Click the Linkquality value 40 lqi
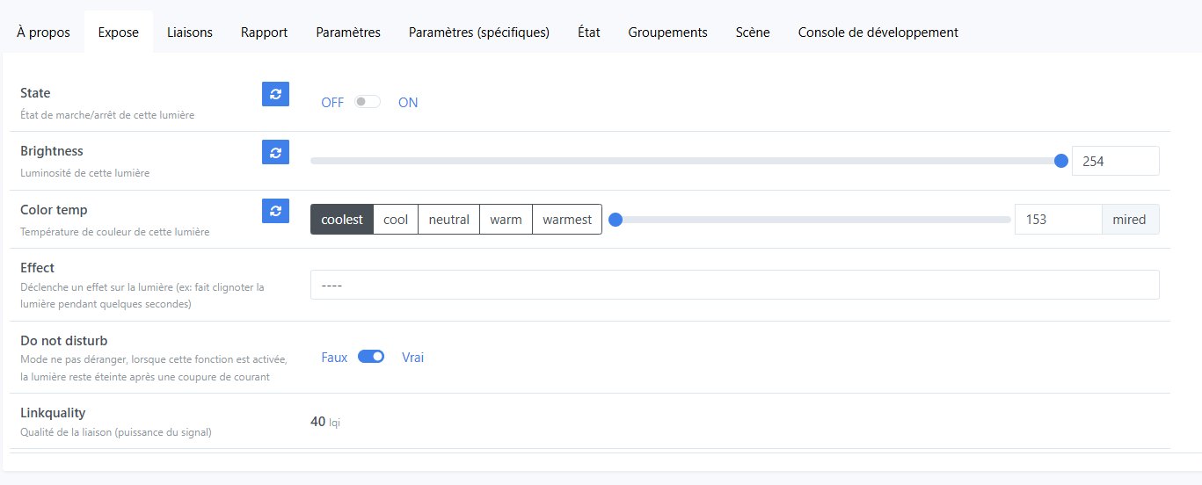This screenshot has width=1202, height=485. point(325,422)
